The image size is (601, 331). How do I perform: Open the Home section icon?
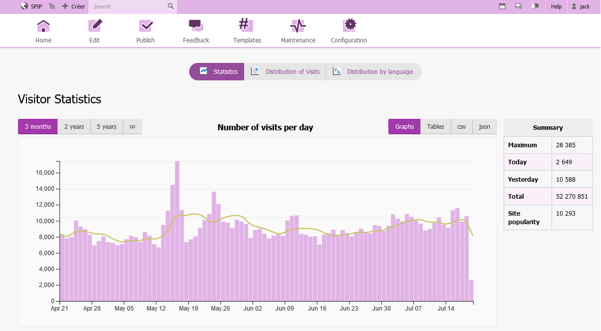tap(43, 26)
